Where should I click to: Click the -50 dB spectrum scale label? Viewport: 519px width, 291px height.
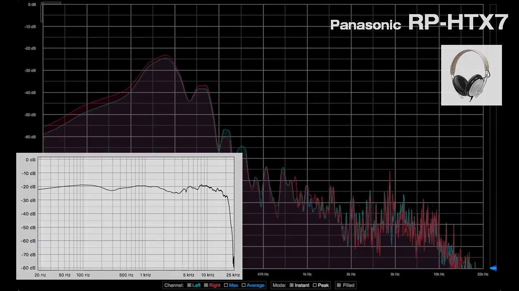coord(30,115)
